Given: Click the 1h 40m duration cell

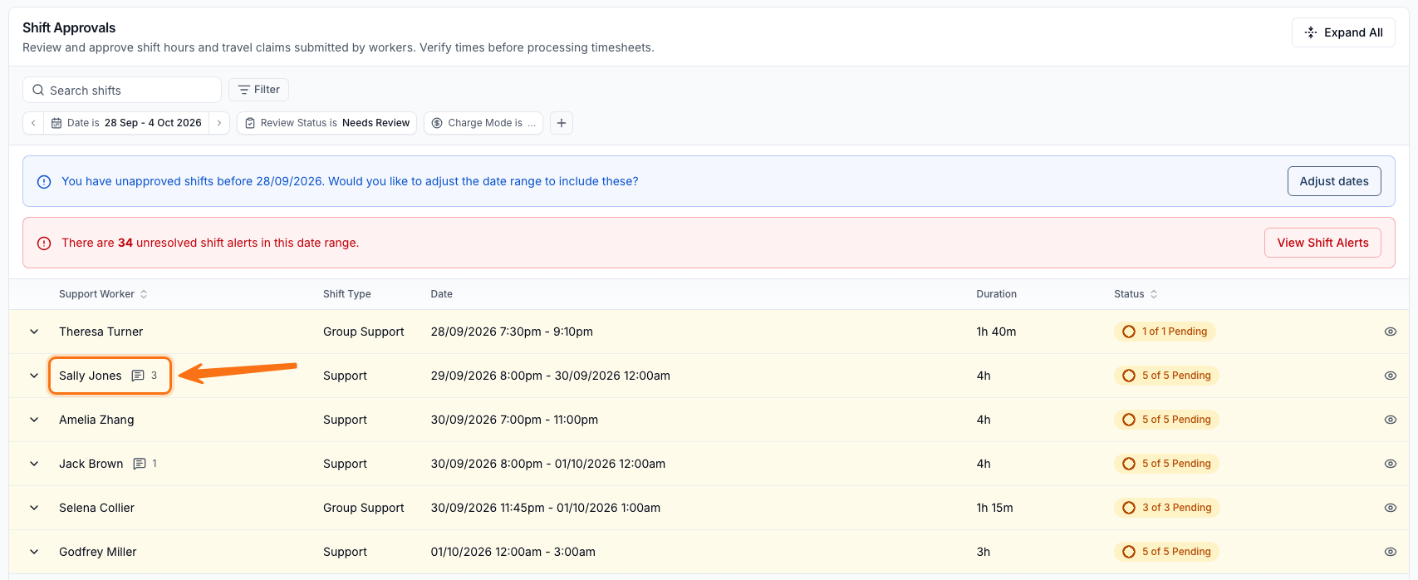Looking at the screenshot, I should (996, 332).
